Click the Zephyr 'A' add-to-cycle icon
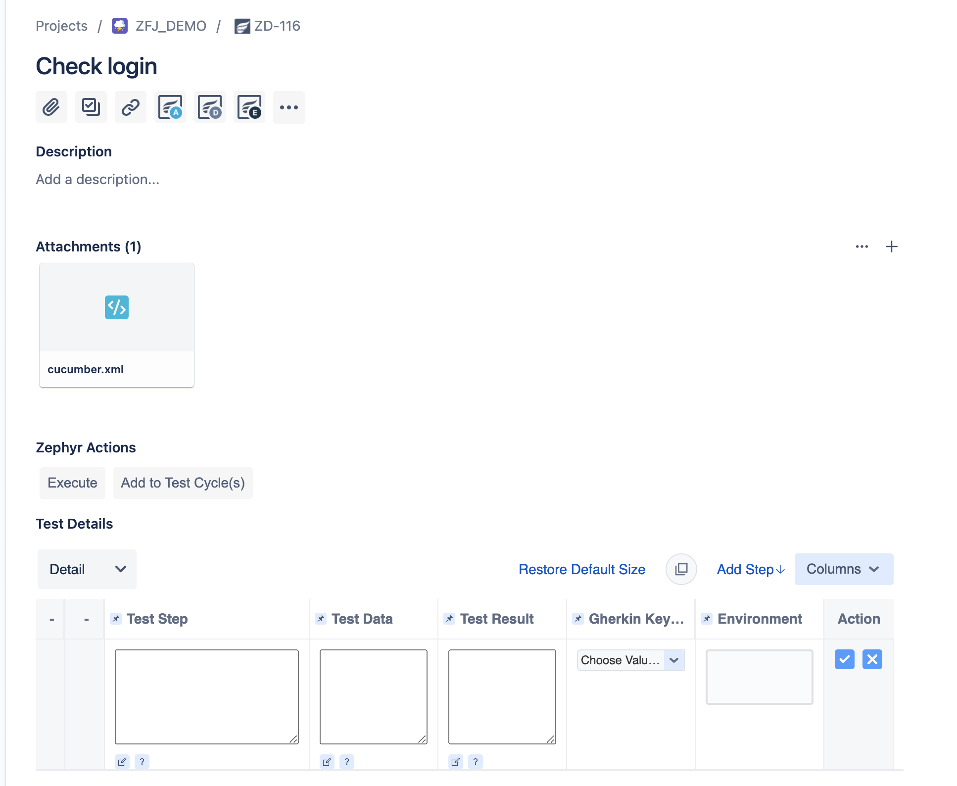The height and width of the screenshot is (786, 957). click(170, 107)
